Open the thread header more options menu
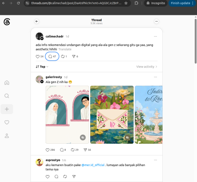This screenshot has height=182, width=197. pyautogui.click(x=156, y=21)
